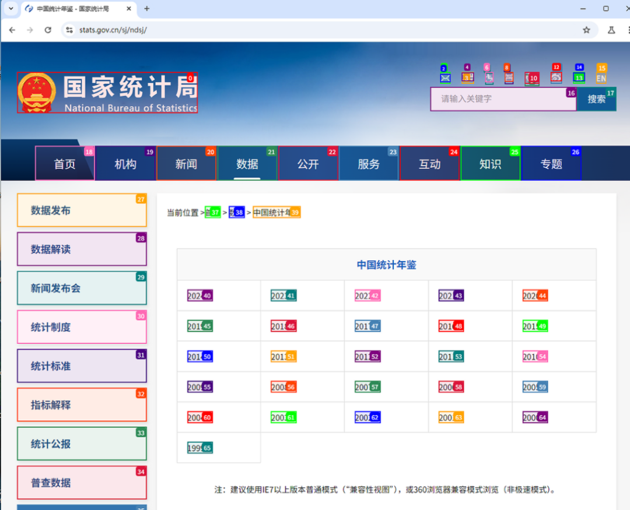630x510 pixels.
Task: Open 统计公报 in the left sidebar
Action: (x=82, y=444)
